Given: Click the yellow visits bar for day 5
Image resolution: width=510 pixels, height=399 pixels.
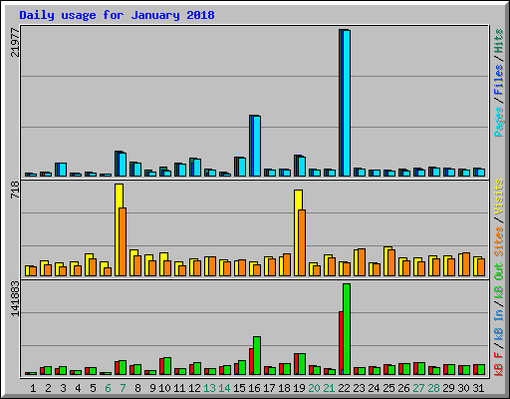Looking at the screenshot, I should click(x=88, y=264).
